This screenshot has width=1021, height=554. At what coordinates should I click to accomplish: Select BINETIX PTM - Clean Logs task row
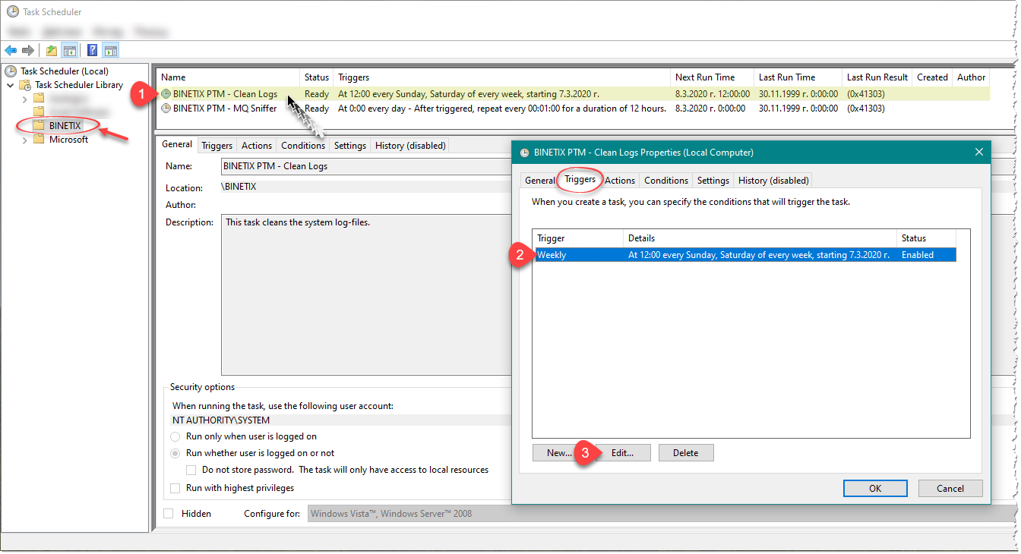(574, 94)
